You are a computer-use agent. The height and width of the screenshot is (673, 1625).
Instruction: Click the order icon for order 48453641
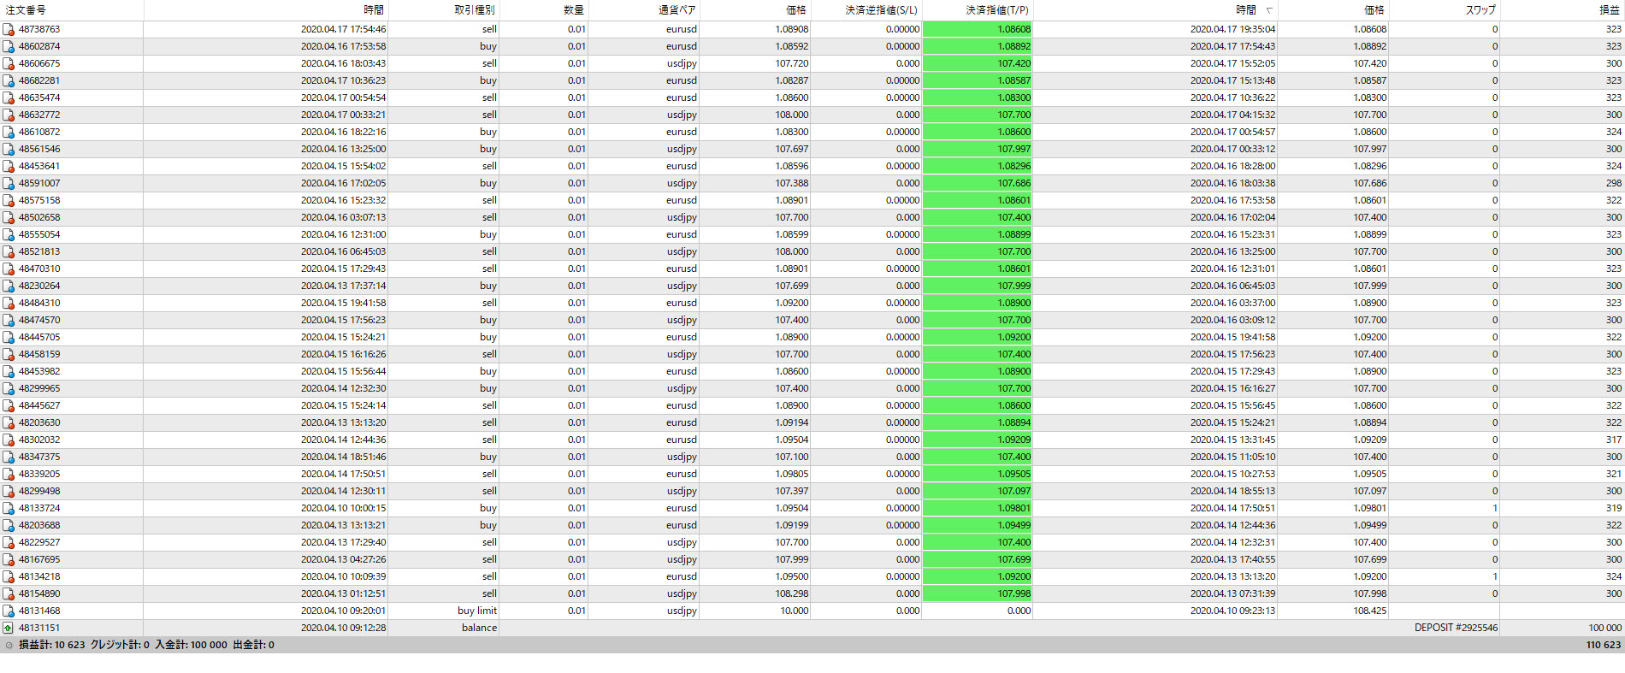tap(9, 166)
